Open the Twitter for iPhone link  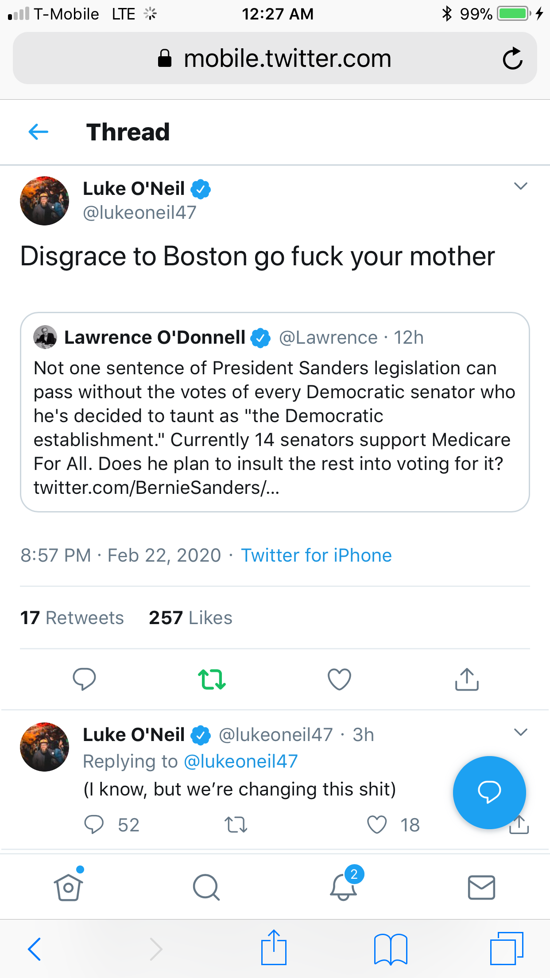316,555
